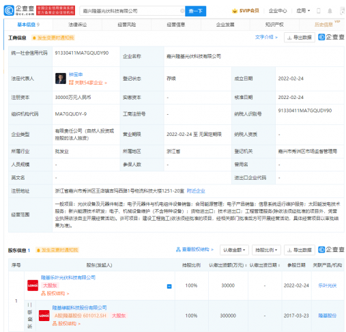
Task: Click 所属行业 value 批发业
Action: click(61, 152)
